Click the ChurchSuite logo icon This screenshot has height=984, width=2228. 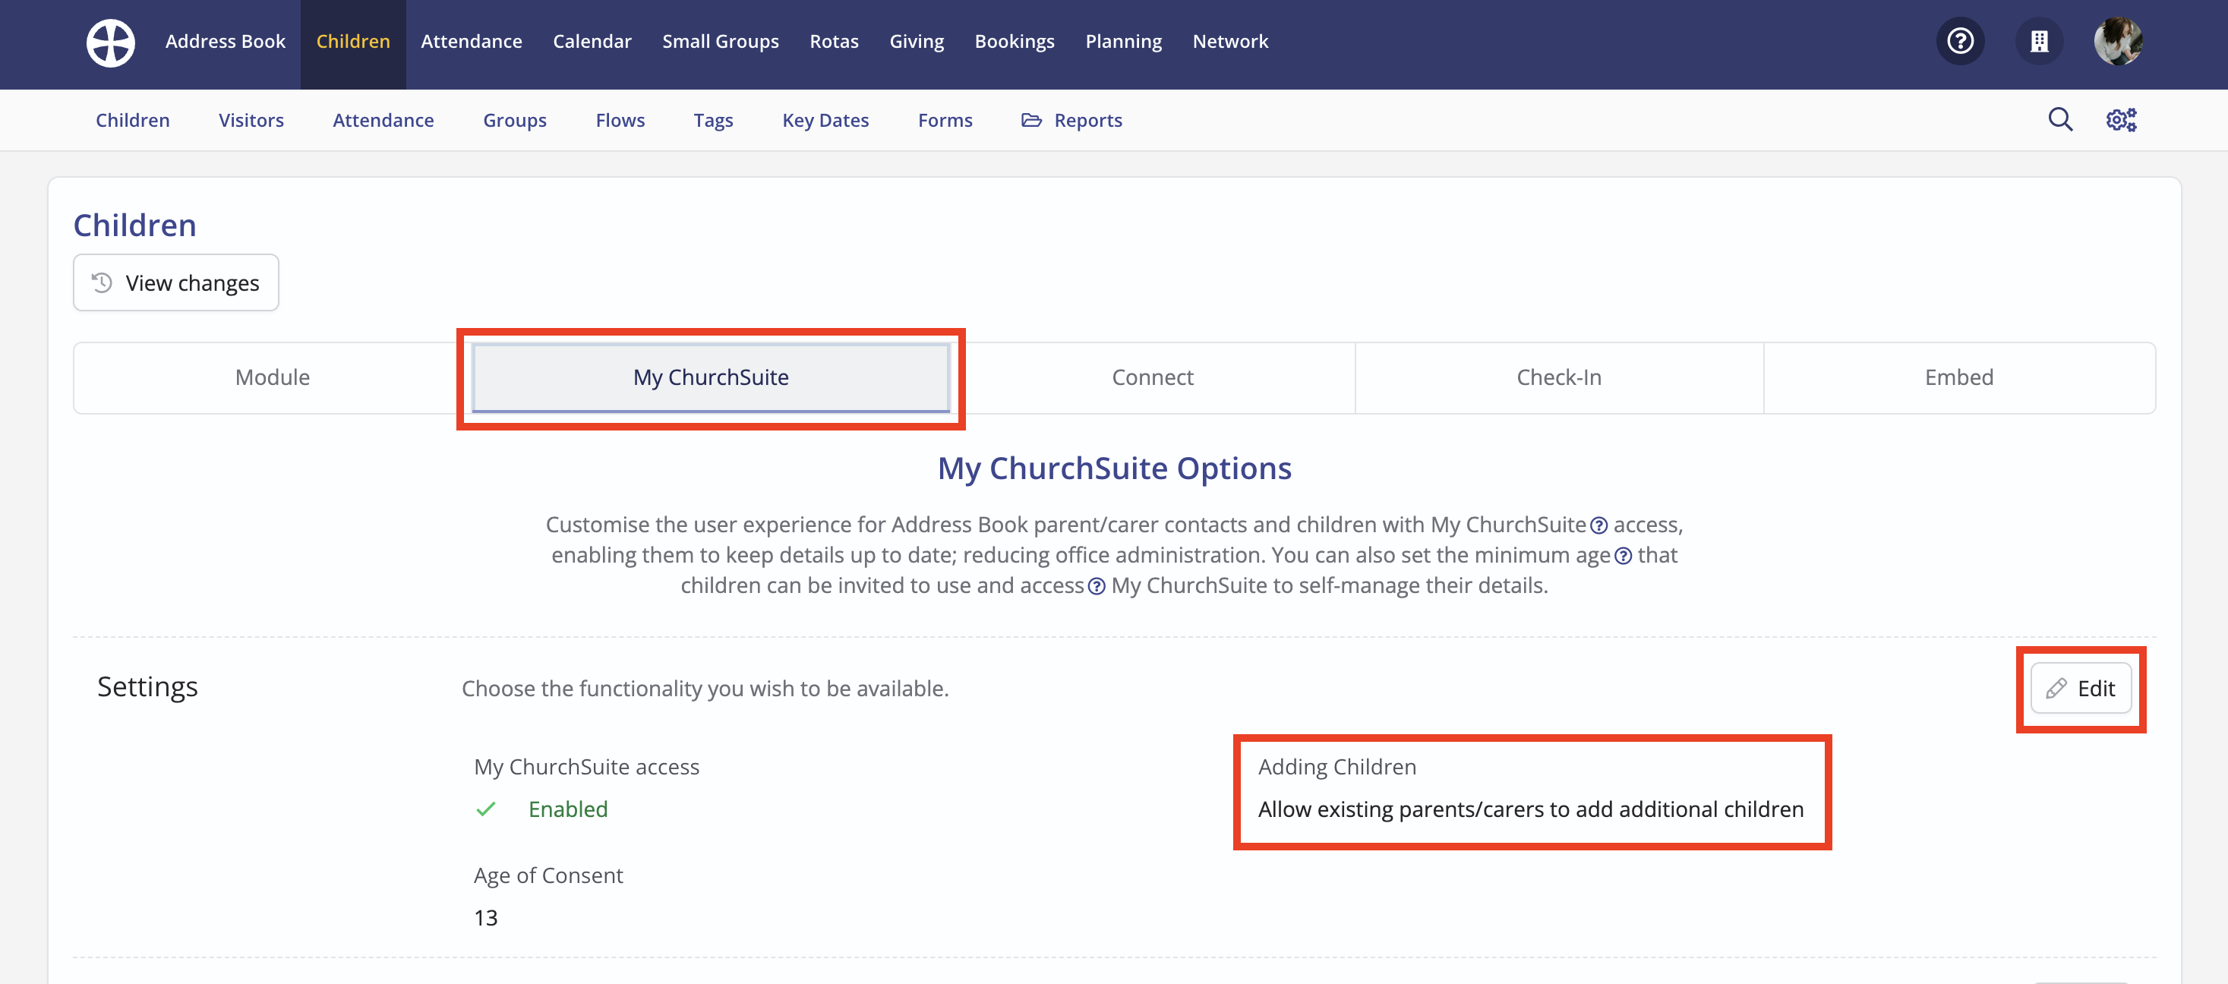(x=111, y=42)
